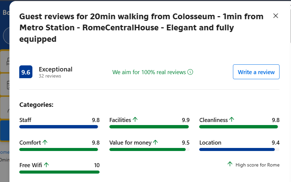Click the High score for Rome label
This screenshot has height=182, width=291.
(257, 165)
